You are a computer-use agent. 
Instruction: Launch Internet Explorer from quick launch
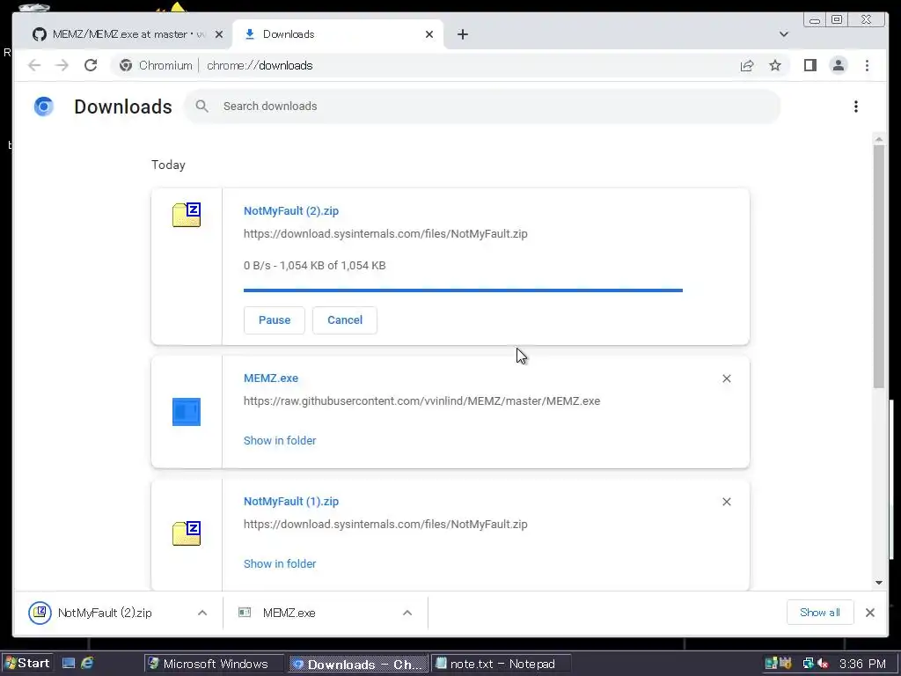(x=87, y=664)
